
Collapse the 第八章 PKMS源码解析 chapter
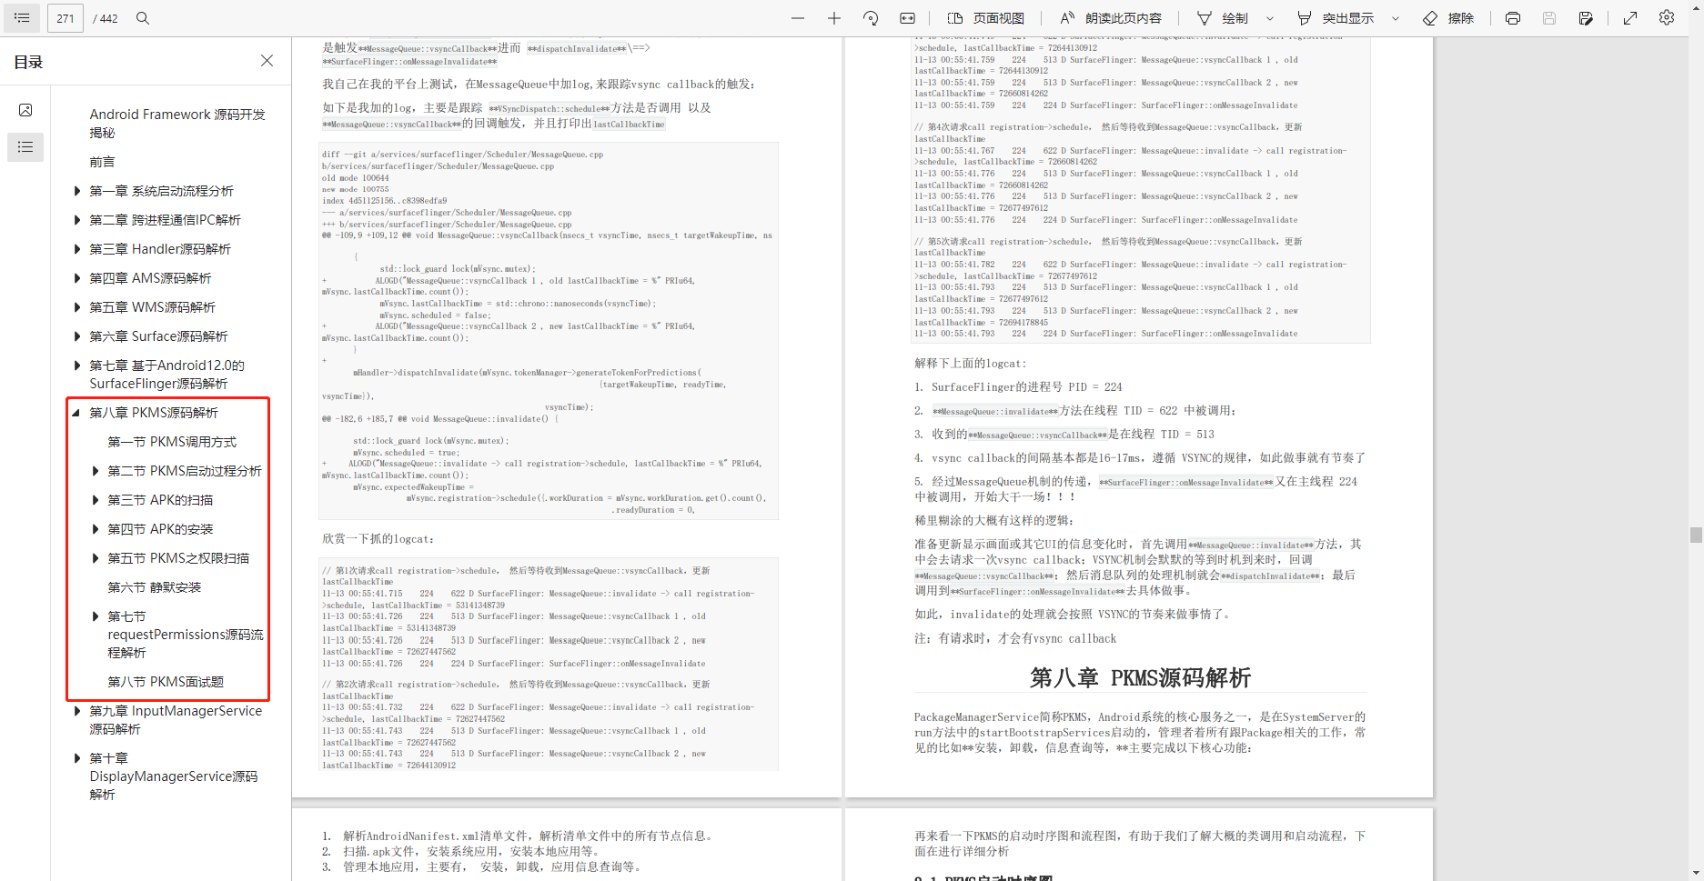(x=76, y=412)
